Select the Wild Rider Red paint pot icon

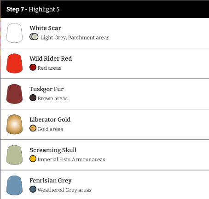tap(14, 63)
